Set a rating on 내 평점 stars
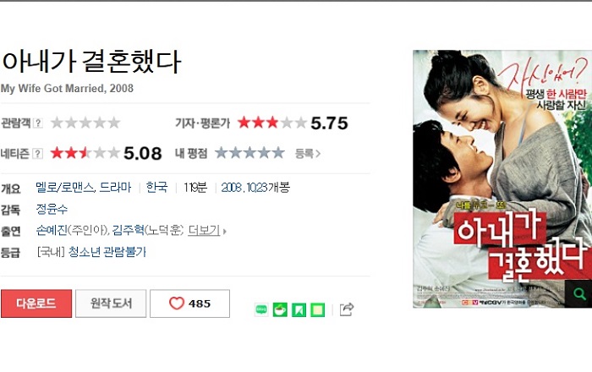This screenshot has width=592, height=372. pyautogui.click(x=249, y=153)
